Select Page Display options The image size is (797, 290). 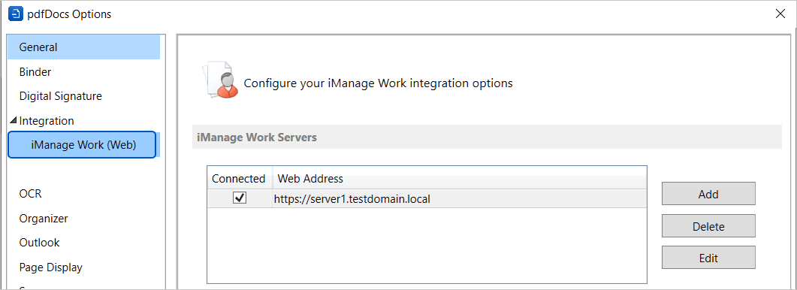[x=51, y=267]
